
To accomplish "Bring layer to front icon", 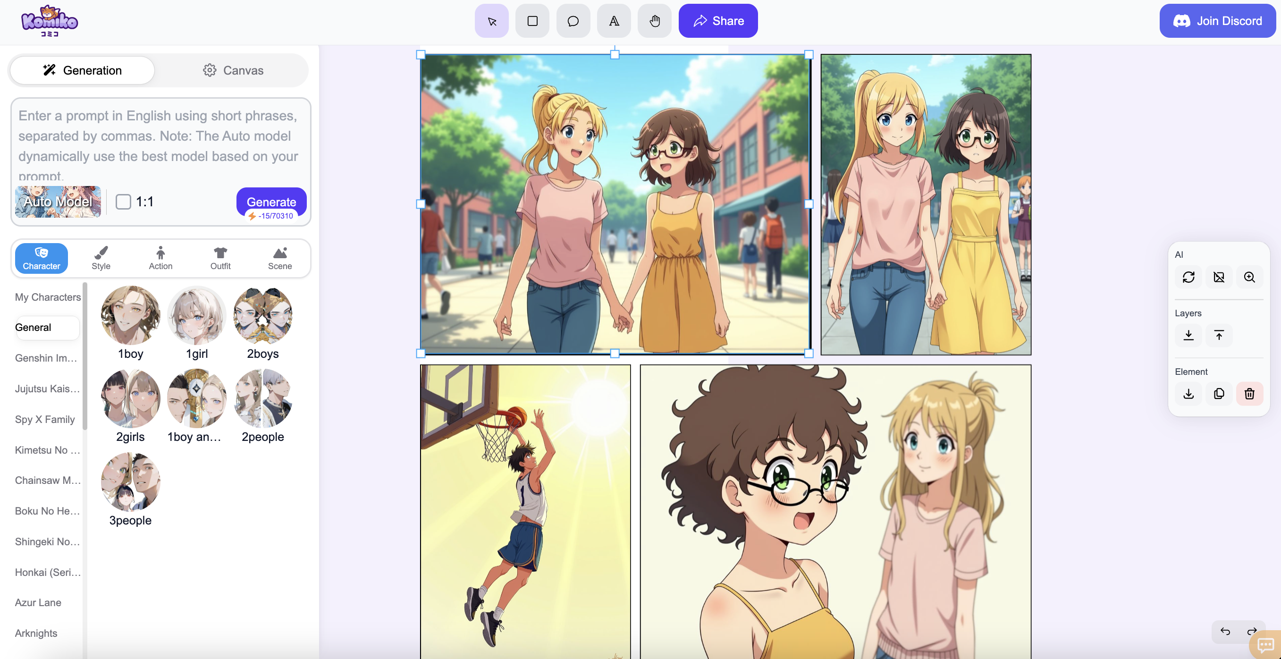I will 1219,335.
